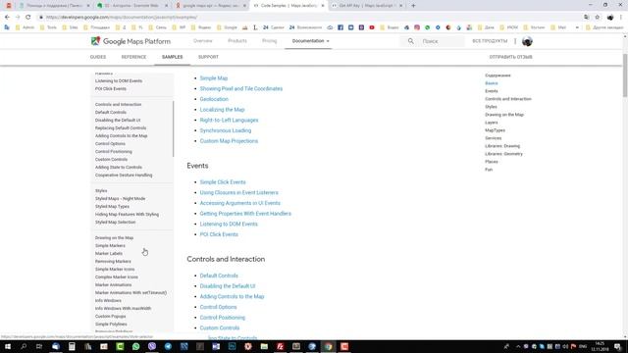The height and width of the screenshot is (353, 628).
Task: Select Marker Labels in the left sidebar
Action: coord(109,253)
